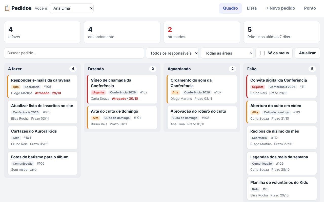This screenshot has width=324, height=202.
Task: Open card "Responder e-mails da caravana"
Action: [x=42, y=86]
